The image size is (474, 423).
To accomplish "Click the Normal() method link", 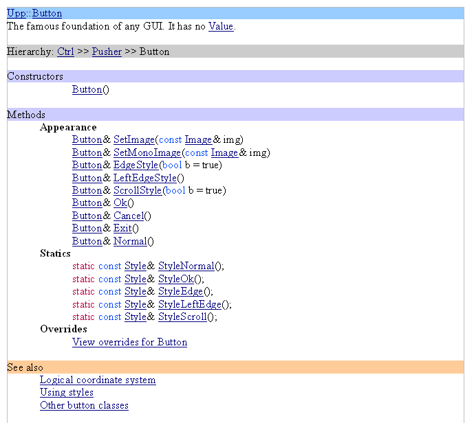I will (130, 241).
